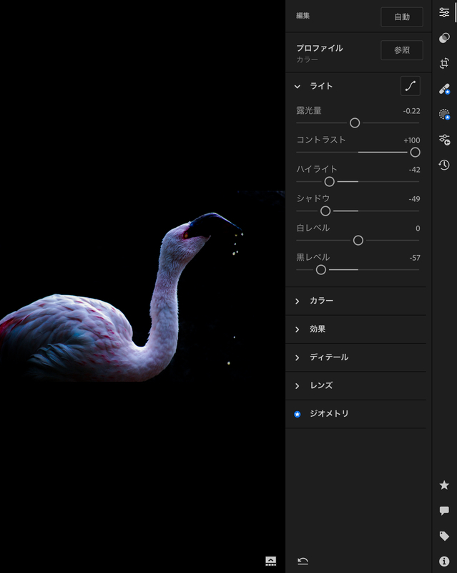Click the コントラスト slider handle

point(415,153)
